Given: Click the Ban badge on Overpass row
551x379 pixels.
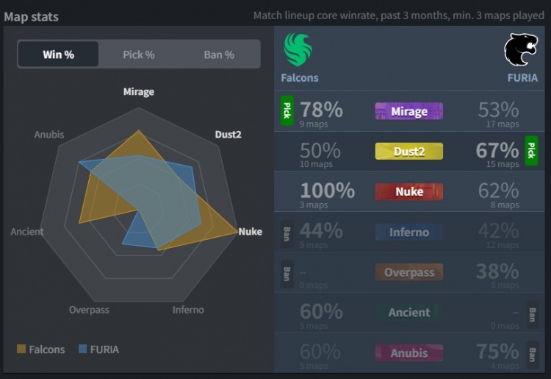Looking at the screenshot, I should coord(287,273).
